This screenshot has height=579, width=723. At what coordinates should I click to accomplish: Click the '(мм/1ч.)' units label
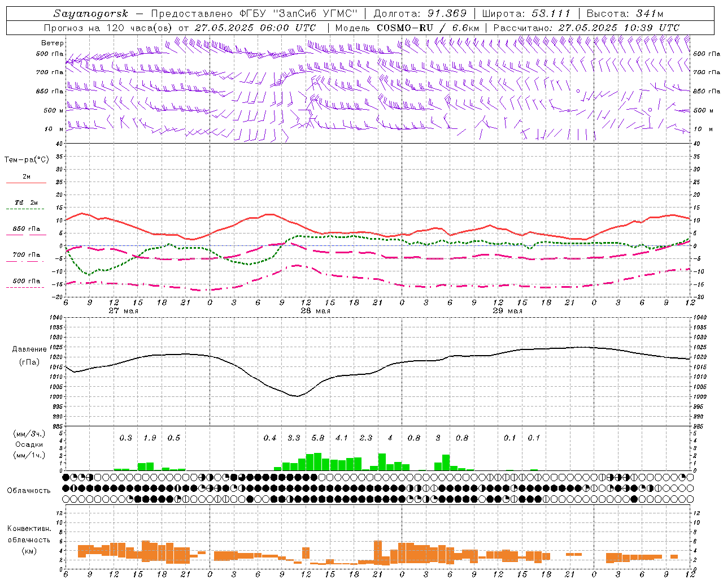pos(29,455)
